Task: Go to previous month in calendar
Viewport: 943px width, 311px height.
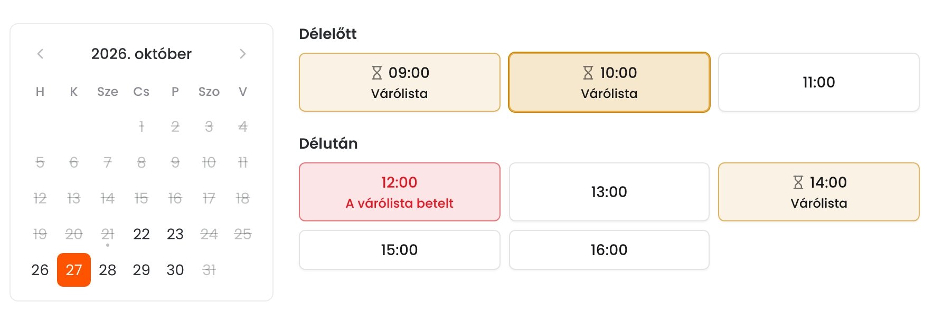Action: (x=40, y=54)
